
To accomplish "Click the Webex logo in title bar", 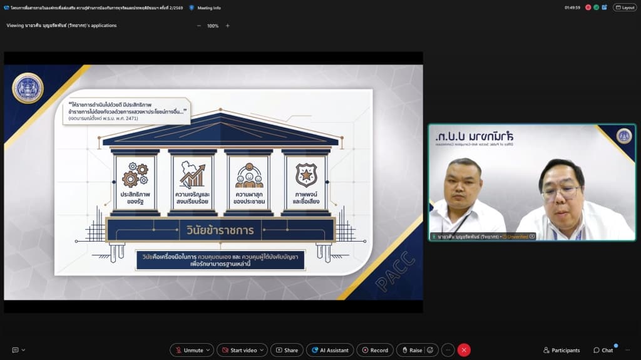I will 6,8.
